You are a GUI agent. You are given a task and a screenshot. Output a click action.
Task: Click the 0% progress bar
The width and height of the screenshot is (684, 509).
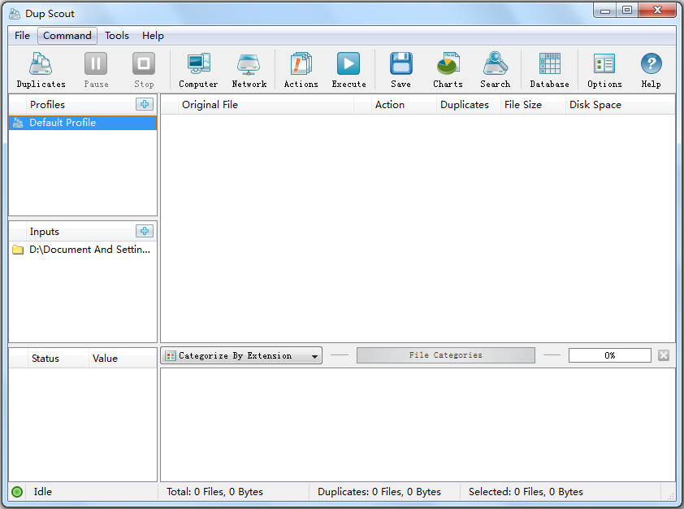tap(610, 355)
